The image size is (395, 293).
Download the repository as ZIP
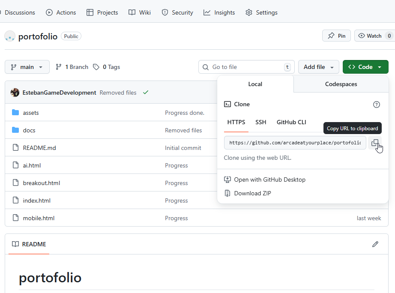[x=252, y=193]
